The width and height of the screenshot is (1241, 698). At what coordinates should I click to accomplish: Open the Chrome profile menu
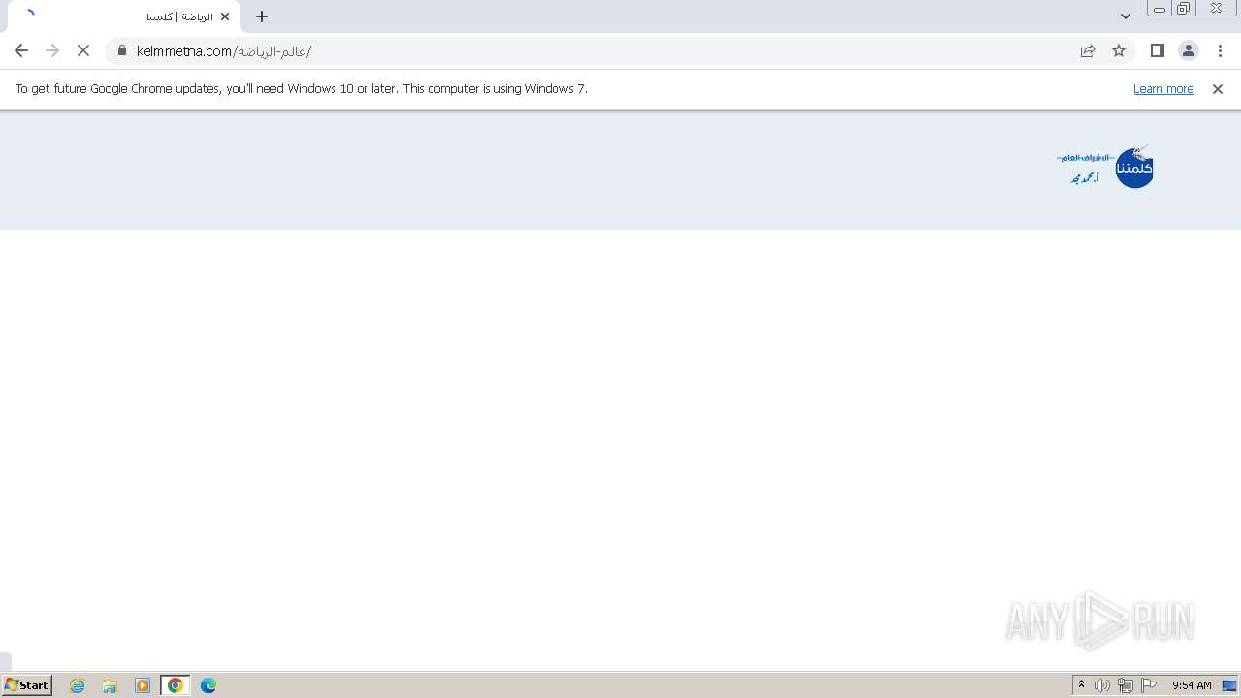(1188, 50)
